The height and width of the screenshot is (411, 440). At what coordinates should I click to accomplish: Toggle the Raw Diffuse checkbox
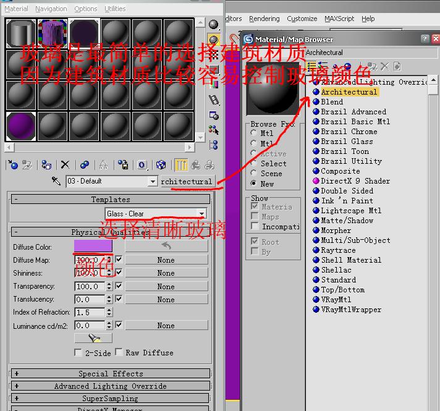pyautogui.click(x=119, y=352)
